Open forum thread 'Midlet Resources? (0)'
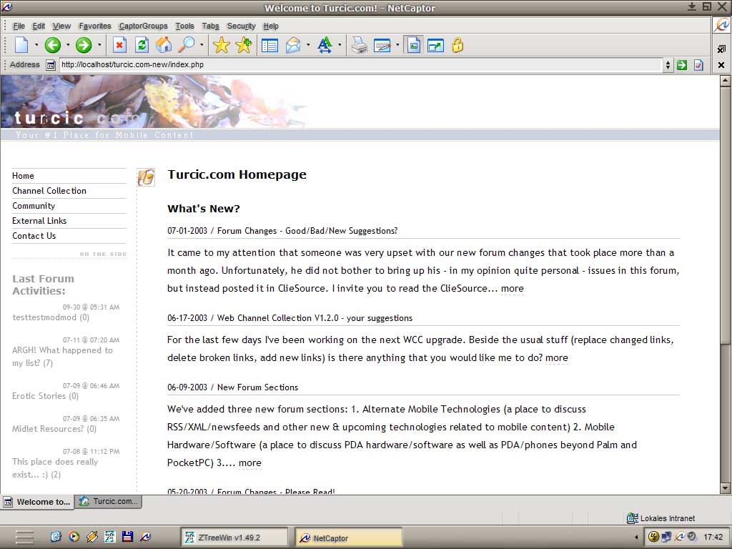The height and width of the screenshot is (549, 732). coord(54,429)
